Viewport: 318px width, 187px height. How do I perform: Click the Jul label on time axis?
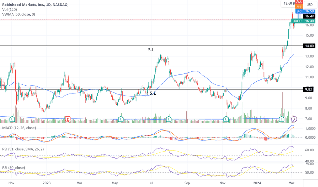tap(151, 183)
